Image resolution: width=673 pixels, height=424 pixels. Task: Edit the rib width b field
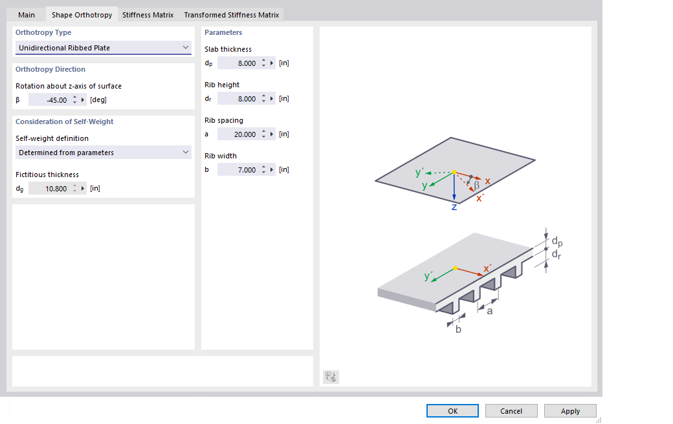(x=238, y=170)
